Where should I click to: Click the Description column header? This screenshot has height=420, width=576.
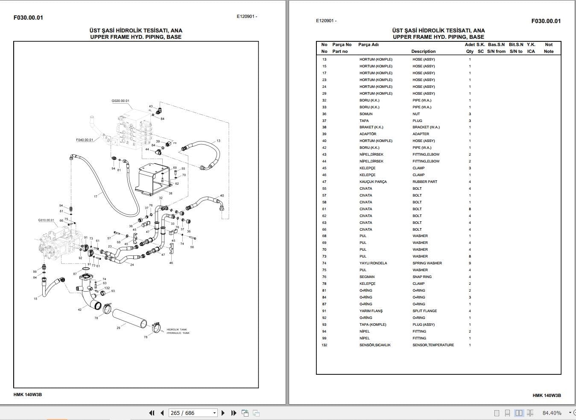(x=423, y=51)
